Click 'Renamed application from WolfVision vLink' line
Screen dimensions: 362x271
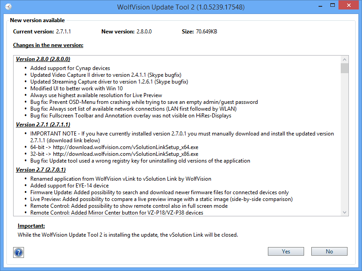click(120, 179)
